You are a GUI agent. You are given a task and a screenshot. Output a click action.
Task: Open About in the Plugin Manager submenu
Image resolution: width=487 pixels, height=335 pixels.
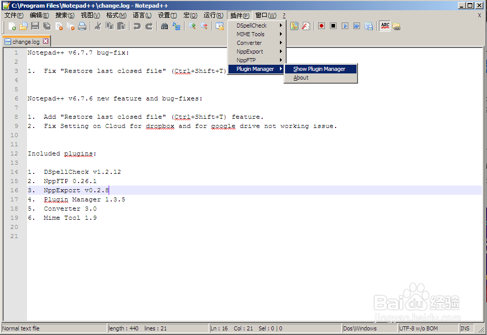(321, 78)
